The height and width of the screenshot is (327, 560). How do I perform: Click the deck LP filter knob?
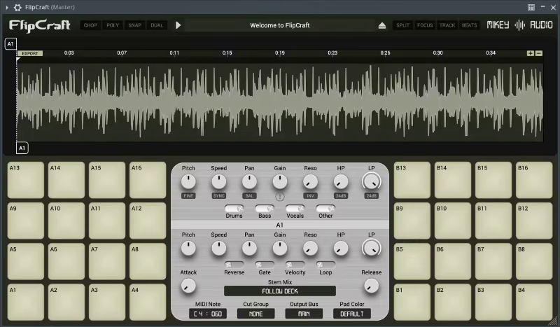pos(372,182)
